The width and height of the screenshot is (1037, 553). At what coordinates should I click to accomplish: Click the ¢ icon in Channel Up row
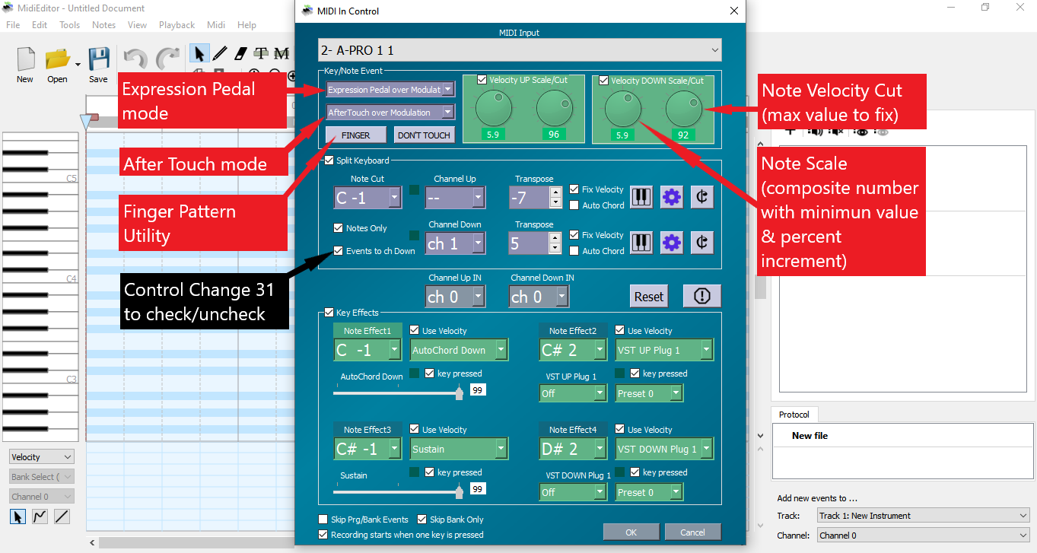[x=701, y=197]
